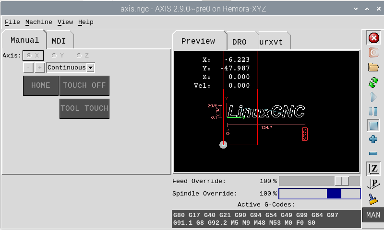
Task: Click the tool cone marker in preview
Action: pyautogui.click(x=223, y=145)
